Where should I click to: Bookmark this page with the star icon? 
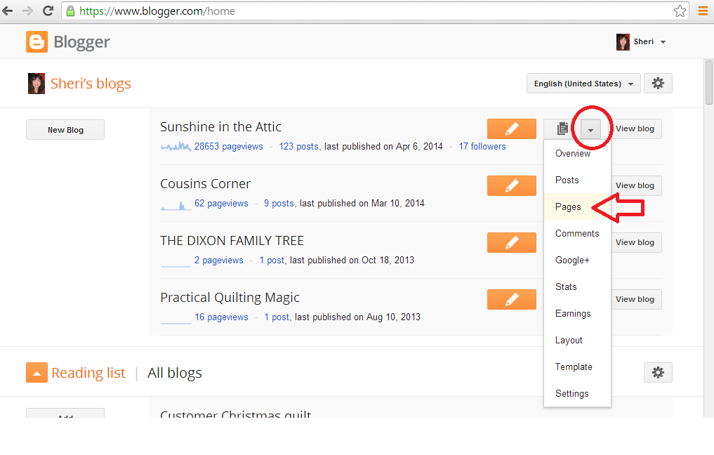680,11
